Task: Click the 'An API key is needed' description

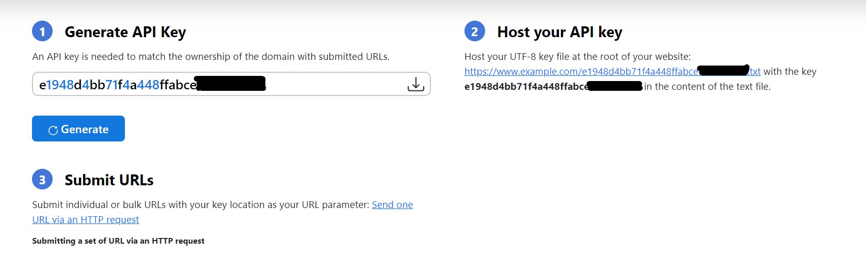Action: pos(211,57)
